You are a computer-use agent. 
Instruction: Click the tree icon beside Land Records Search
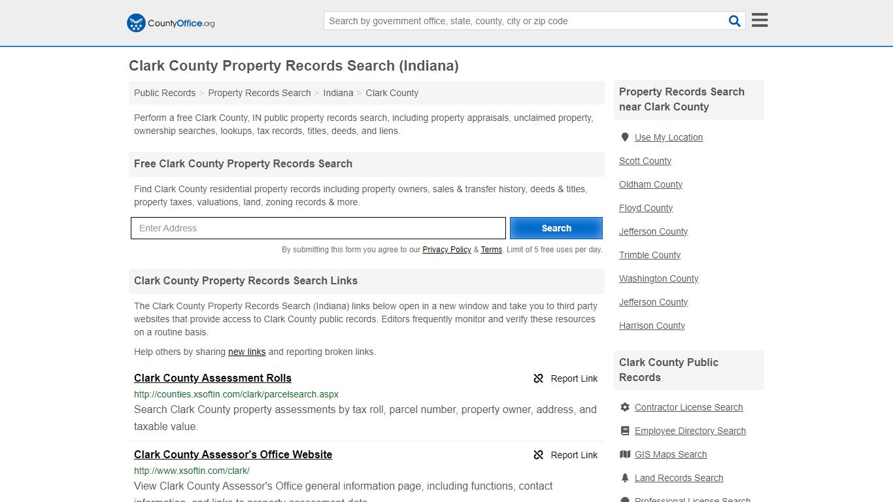(625, 478)
